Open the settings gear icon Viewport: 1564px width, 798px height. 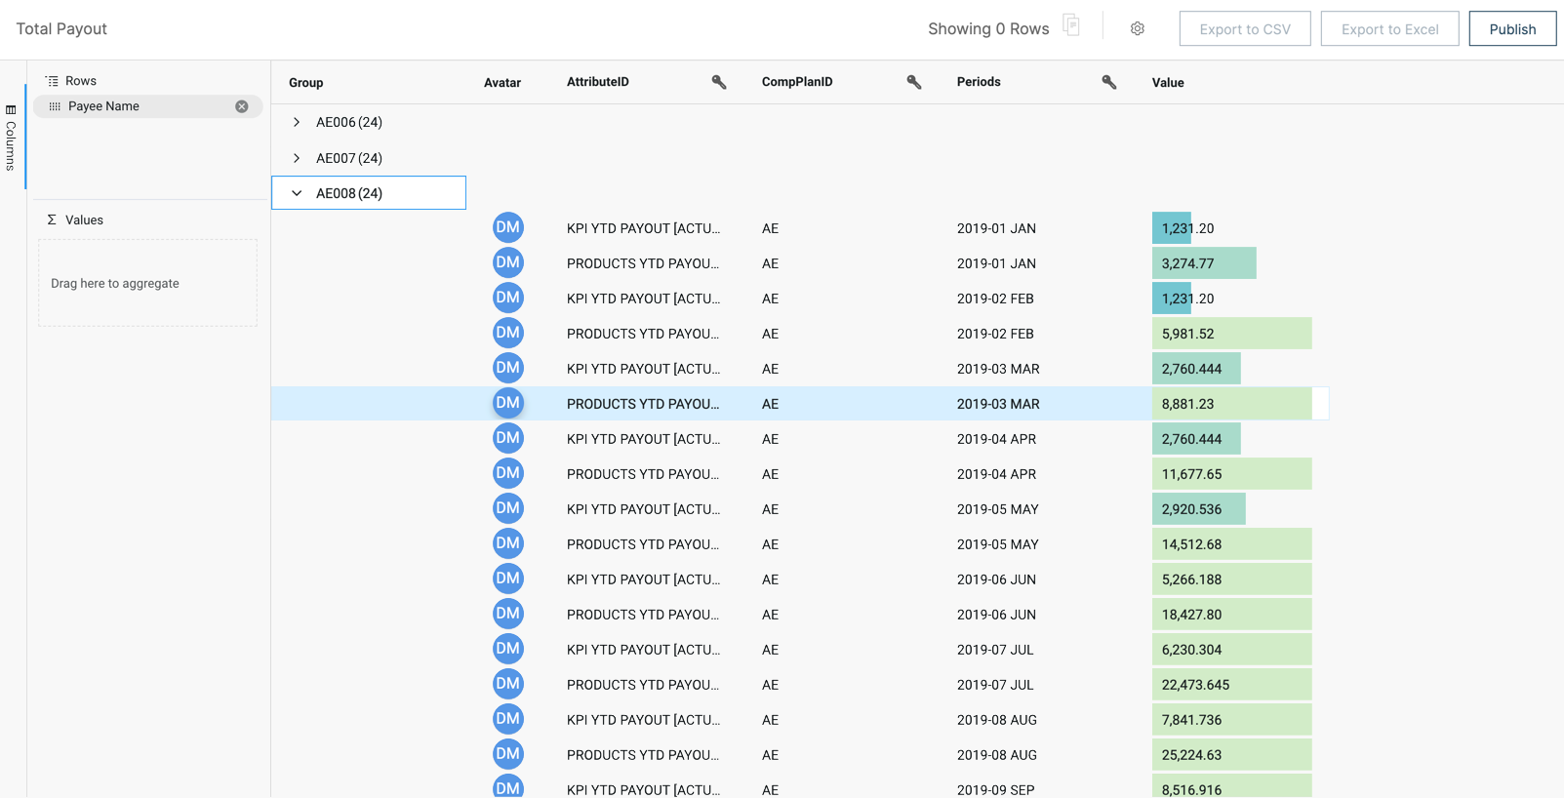(1137, 29)
